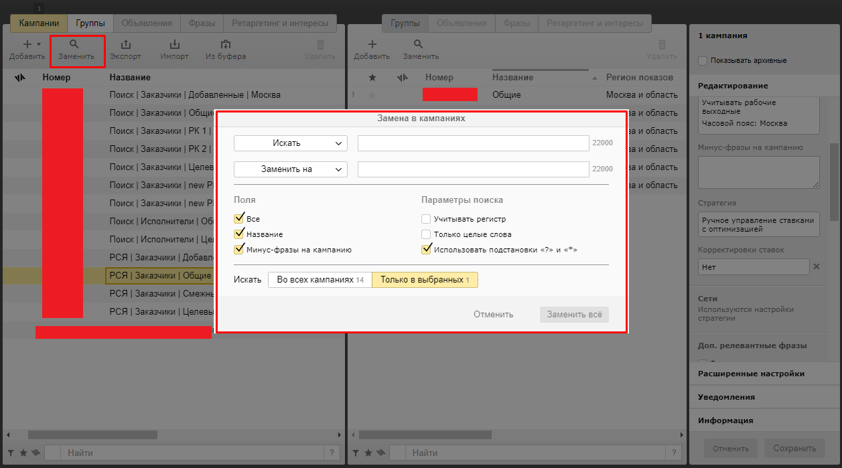Open the Искать dropdown in dialog
Viewport: 842px width, 468px height.
coord(291,143)
